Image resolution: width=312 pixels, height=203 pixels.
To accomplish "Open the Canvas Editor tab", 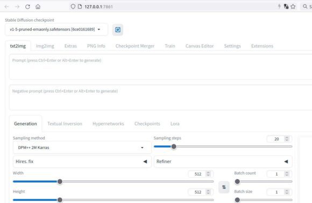I will (x=200, y=46).
